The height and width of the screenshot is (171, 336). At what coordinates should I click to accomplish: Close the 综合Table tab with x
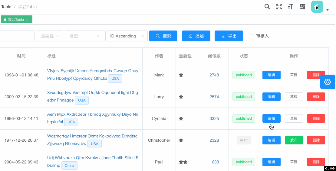(x=27, y=20)
